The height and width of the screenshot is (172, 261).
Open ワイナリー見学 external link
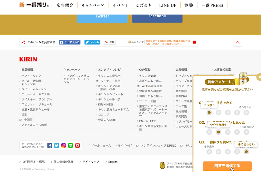point(110,81)
